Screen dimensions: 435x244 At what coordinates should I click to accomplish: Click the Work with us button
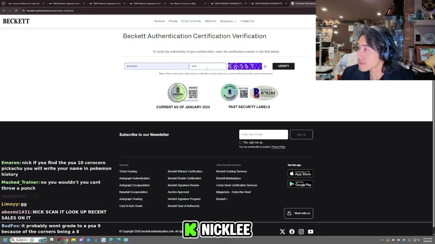tap(298, 213)
